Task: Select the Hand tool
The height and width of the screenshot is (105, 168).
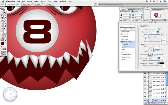Action: [x=2, y=40]
